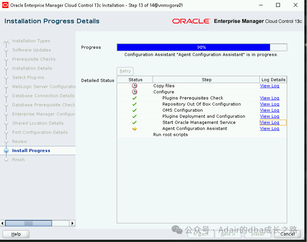Select the Installation Types step
Screen dimensions: 307x242
click(31, 41)
